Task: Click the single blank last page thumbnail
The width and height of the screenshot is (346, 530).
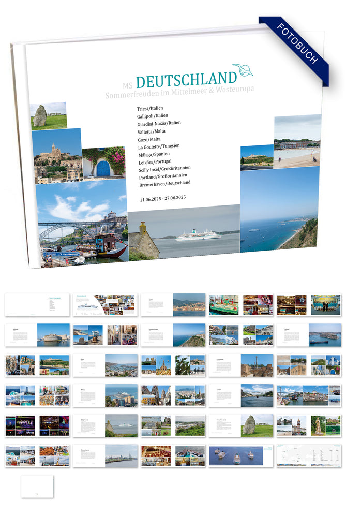Action: pos(37,487)
